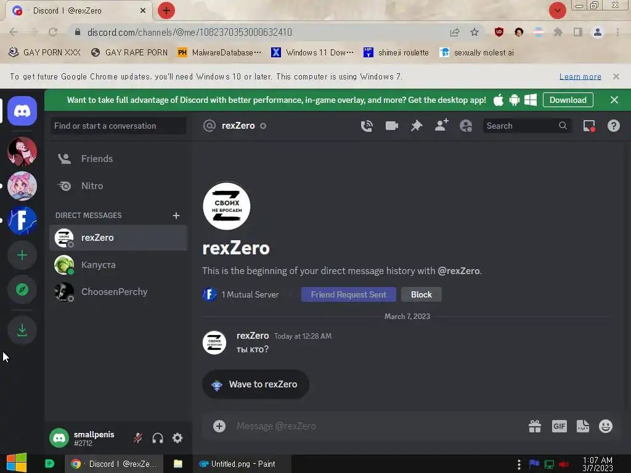This screenshot has width=631, height=473.
Task: Reload the page
Action: pyautogui.click(x=53, y=32)
